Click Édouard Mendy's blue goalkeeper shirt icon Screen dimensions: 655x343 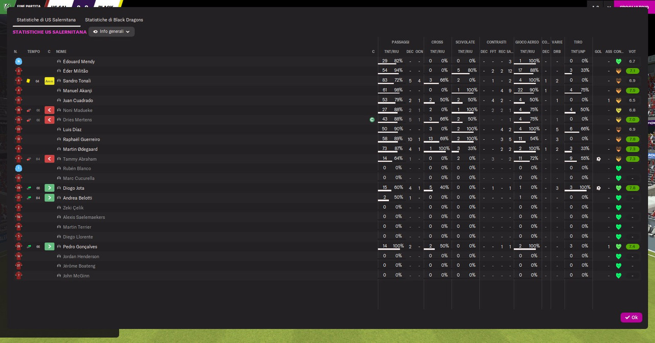(x=18, y=61)
